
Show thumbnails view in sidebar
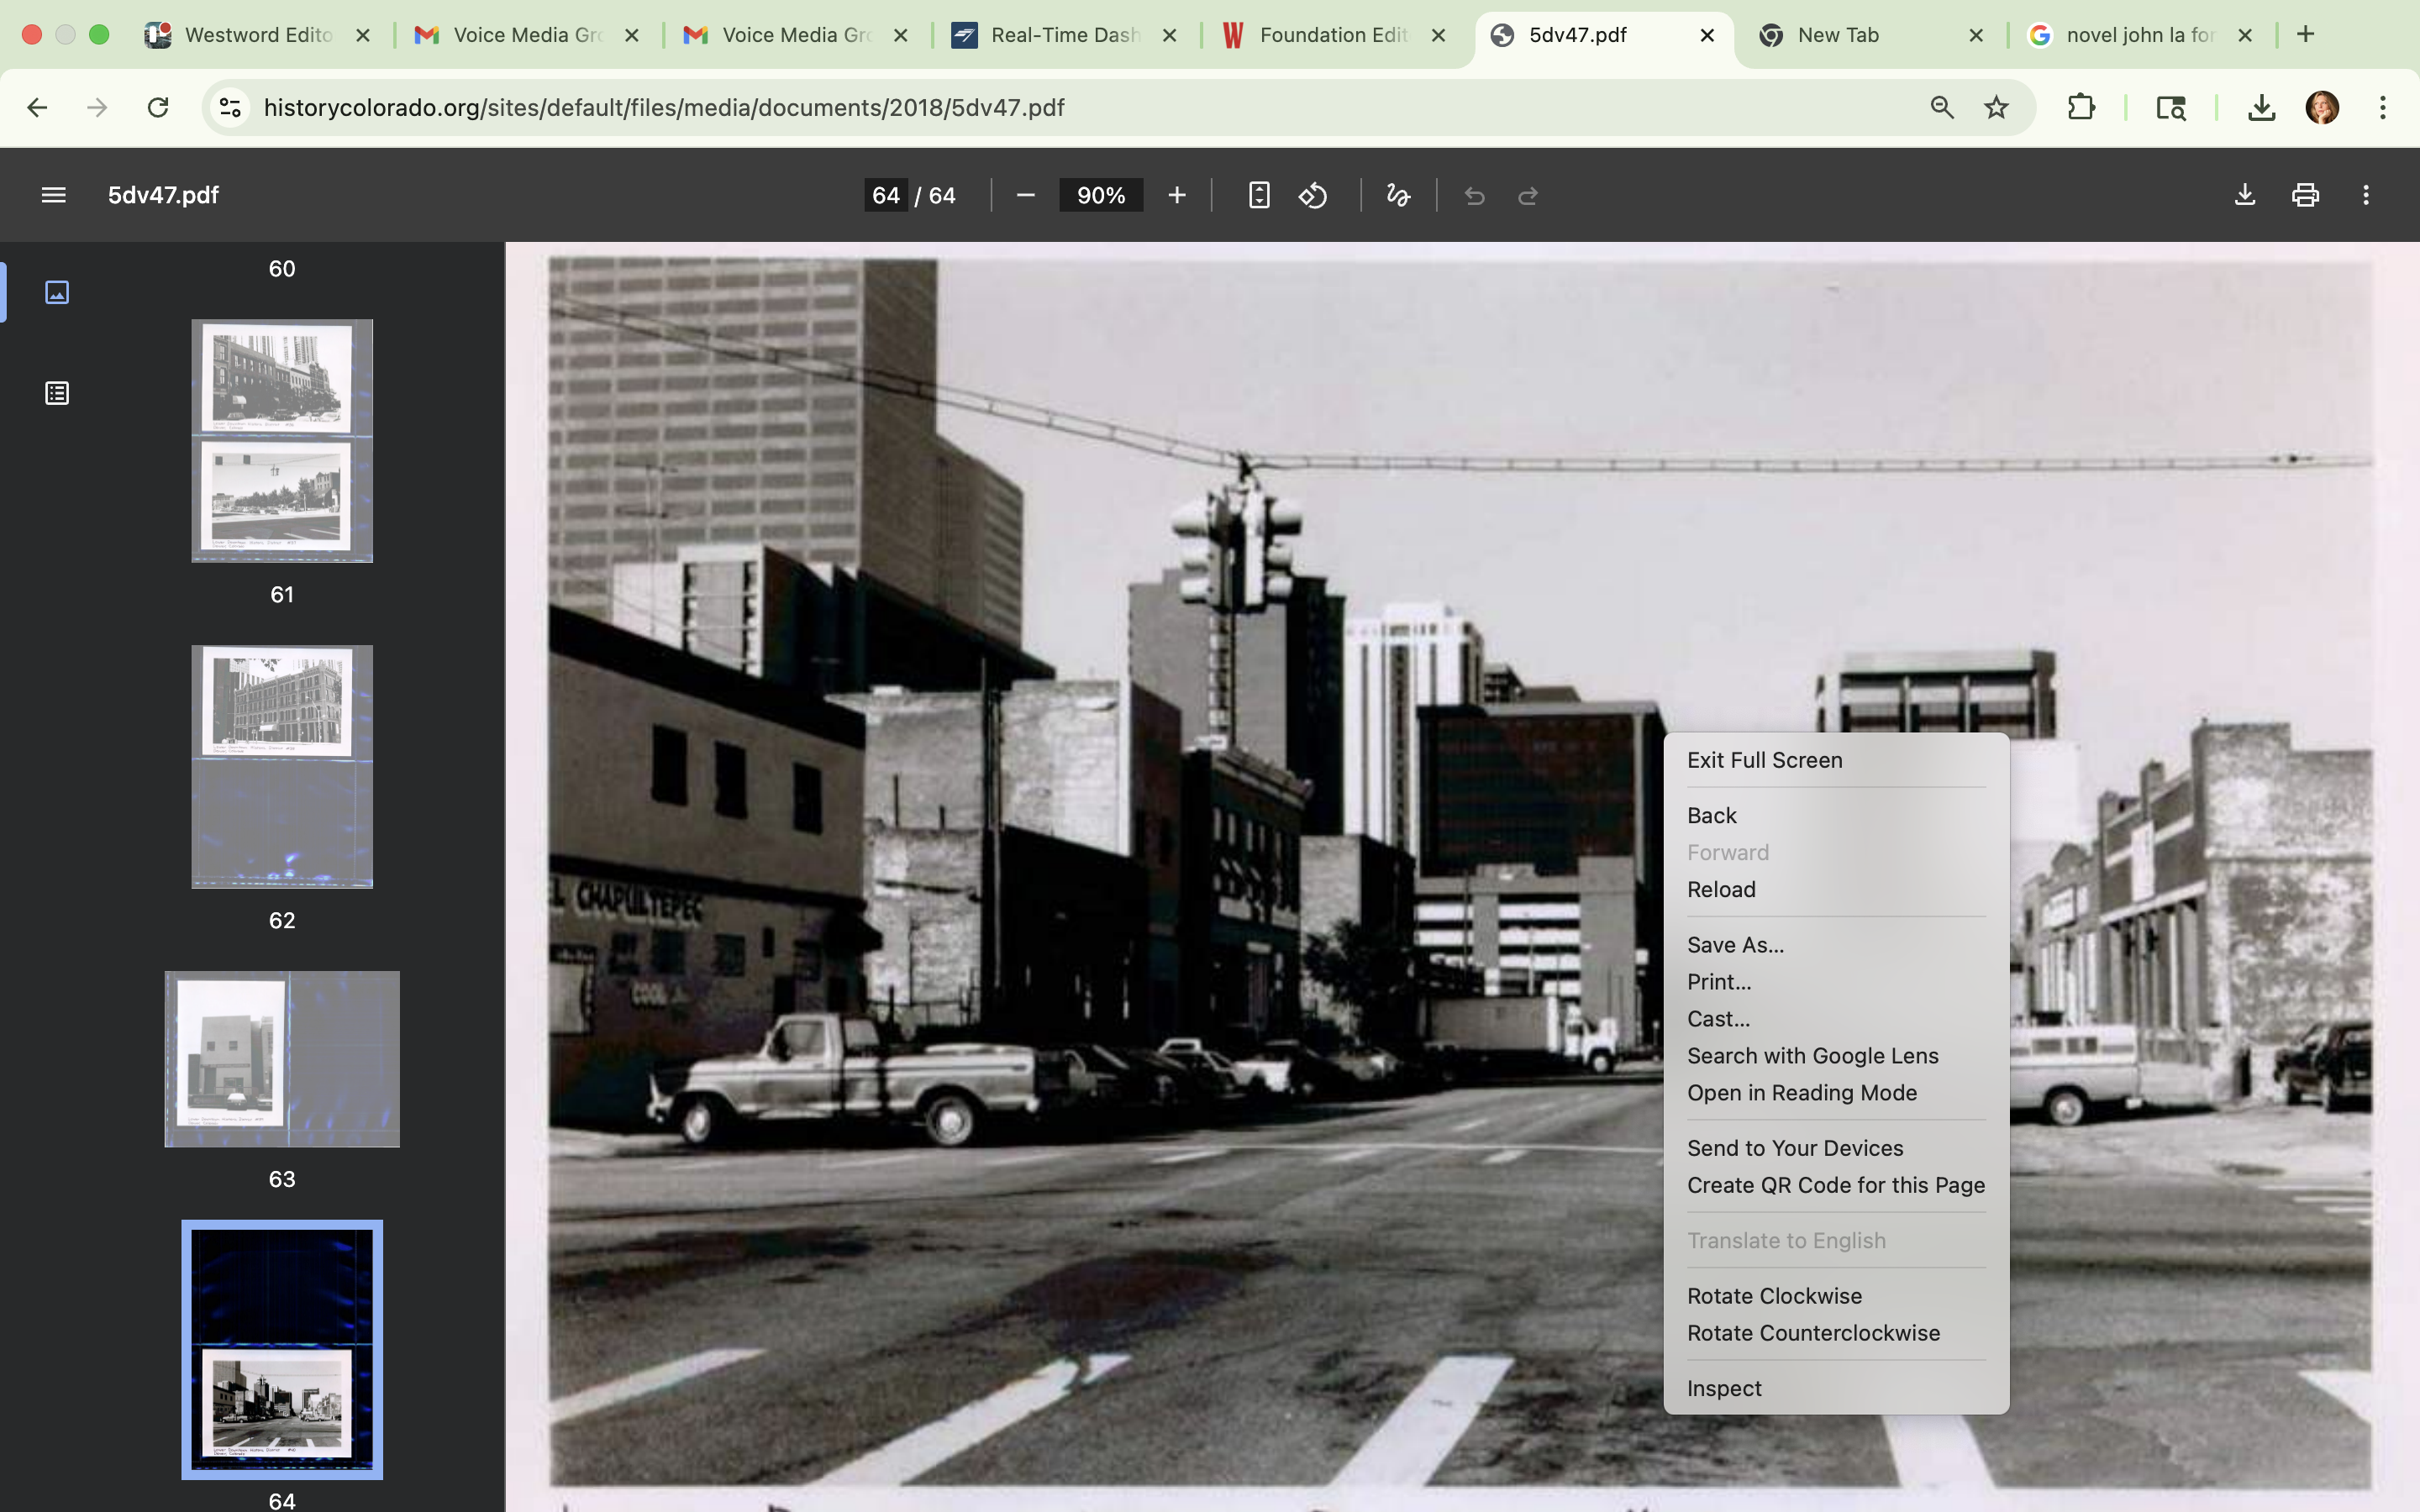coord(57,292)
